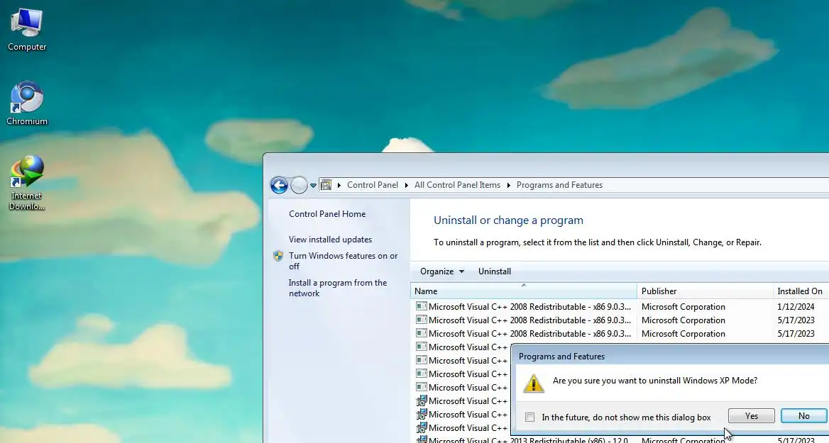Launch the Chromium desktop shortcut
829x443 pixels.
(x=27, y=103)
